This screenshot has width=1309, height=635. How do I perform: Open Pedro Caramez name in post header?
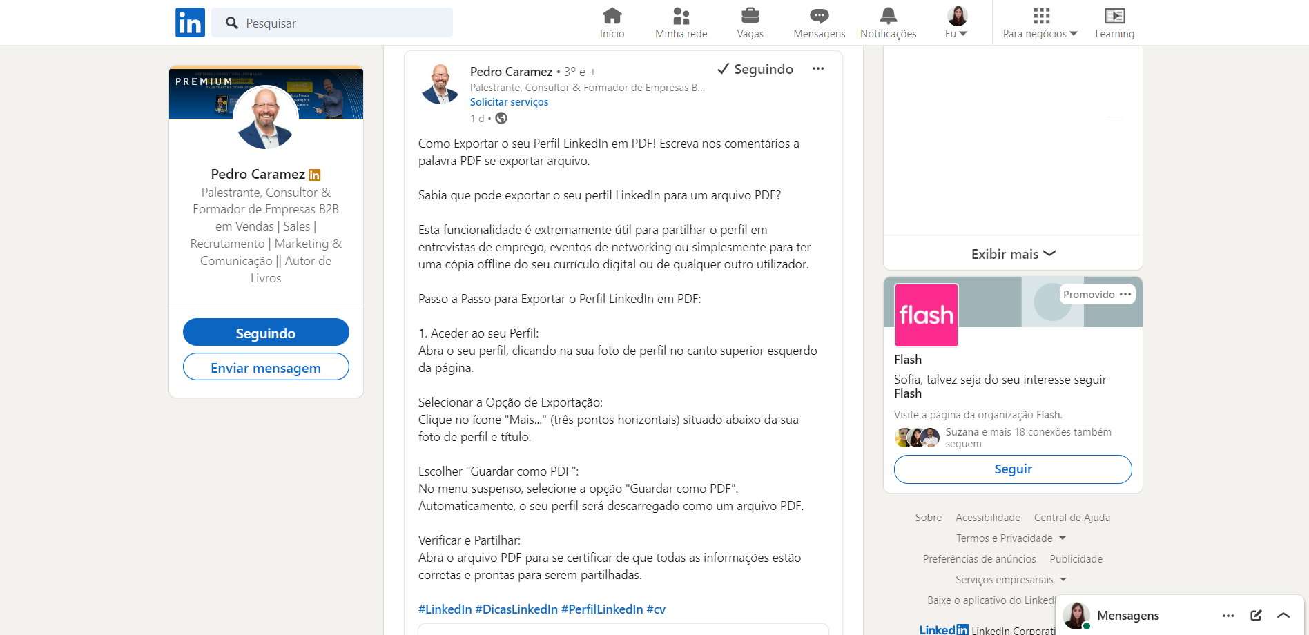coord(511,72)
